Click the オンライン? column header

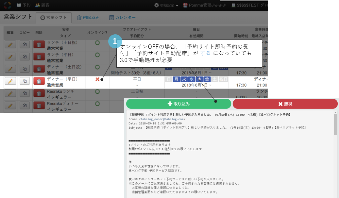point(97,33)
